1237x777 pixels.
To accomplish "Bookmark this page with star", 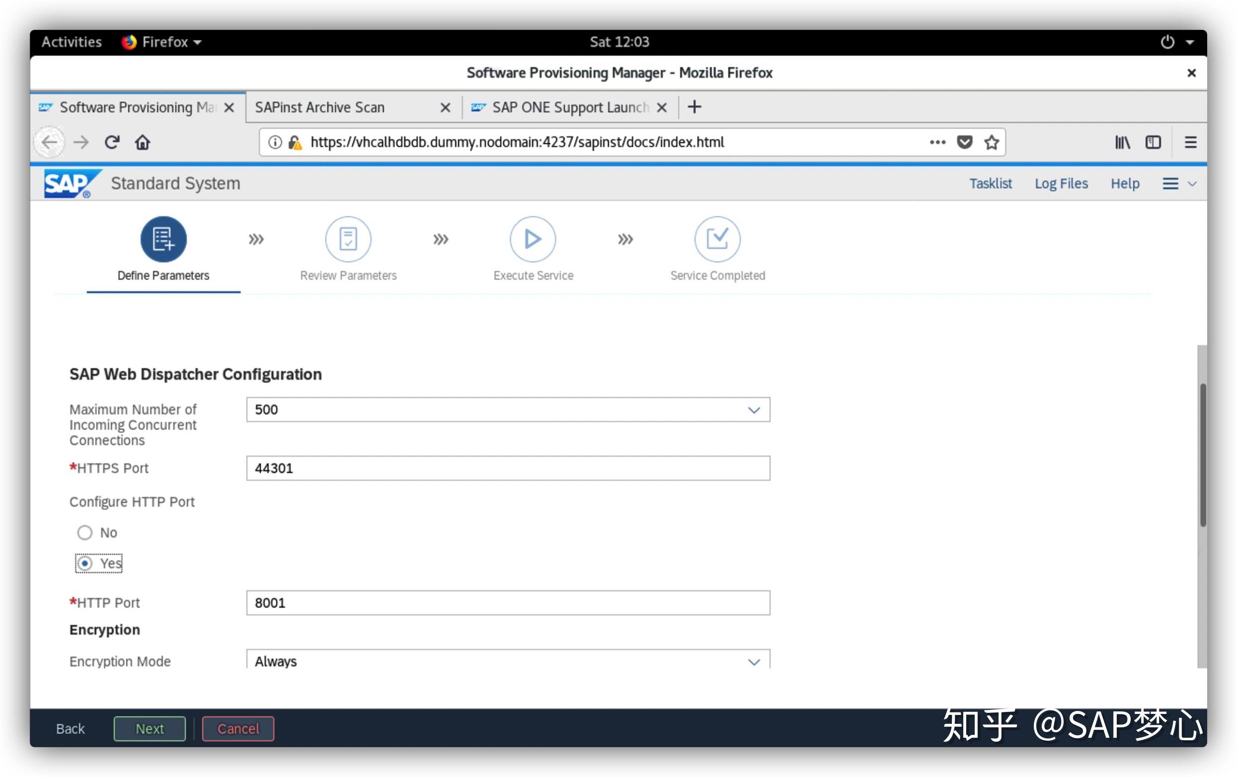I will [x=992, y=143].
